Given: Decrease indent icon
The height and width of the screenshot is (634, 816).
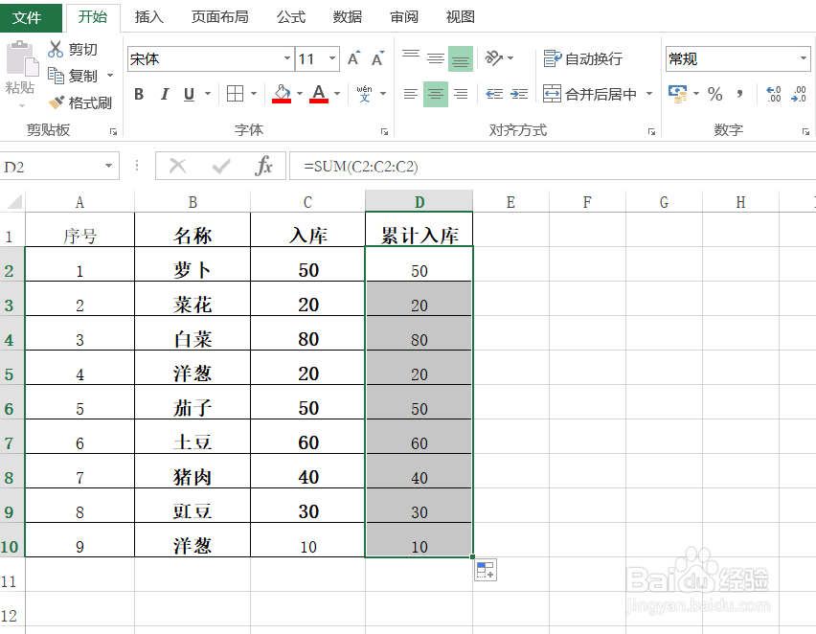Looking at the screenshot, I should (x=494, y=94).
